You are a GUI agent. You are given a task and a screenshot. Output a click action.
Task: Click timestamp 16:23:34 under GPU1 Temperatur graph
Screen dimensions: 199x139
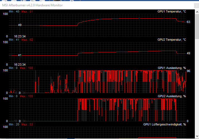(20, 37)
